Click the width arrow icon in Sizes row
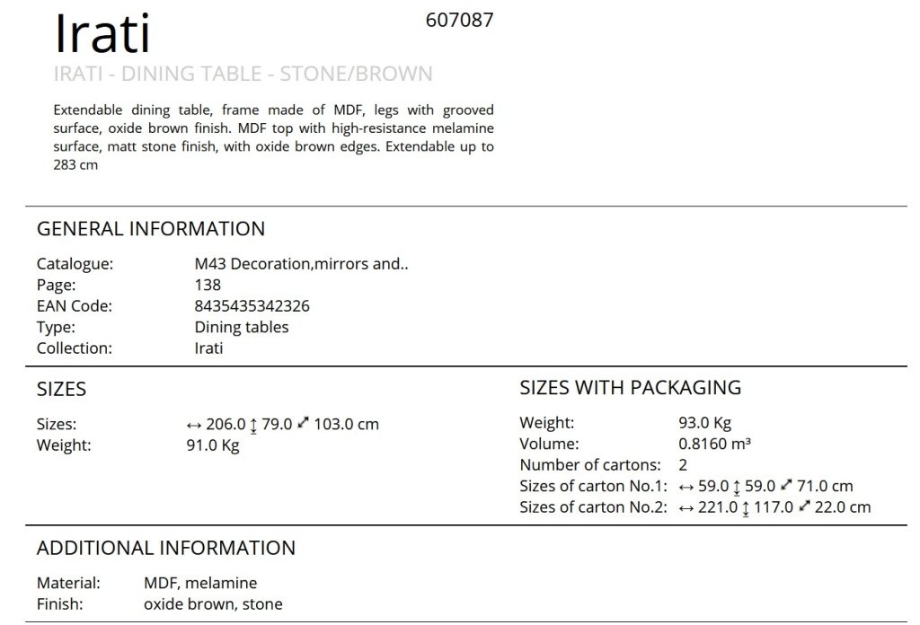Viewport: 920px width, 625px height. pyautogui.click(x=194, y=426)
